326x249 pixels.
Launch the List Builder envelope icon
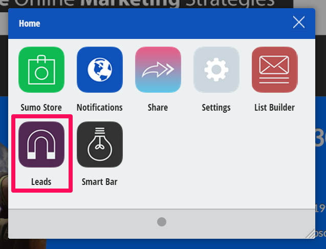pyautogui.click(x=274, y=70)
